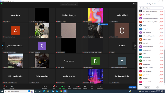
Task: Click the muted mic icon for verill naufal
Action: pos(160,78)
